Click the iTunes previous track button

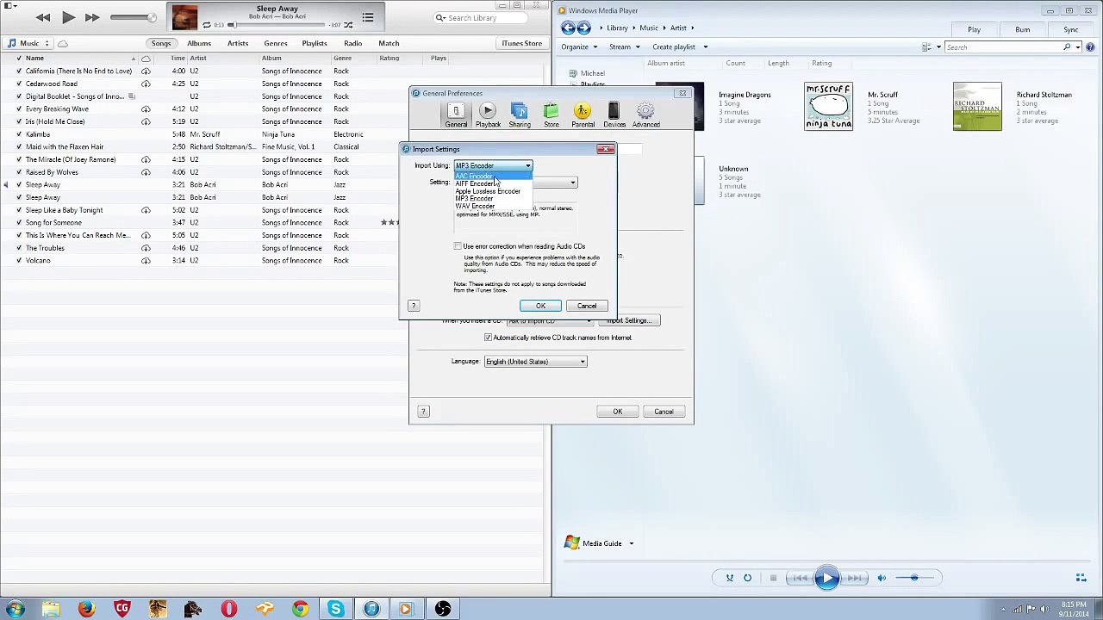(43, 17)
